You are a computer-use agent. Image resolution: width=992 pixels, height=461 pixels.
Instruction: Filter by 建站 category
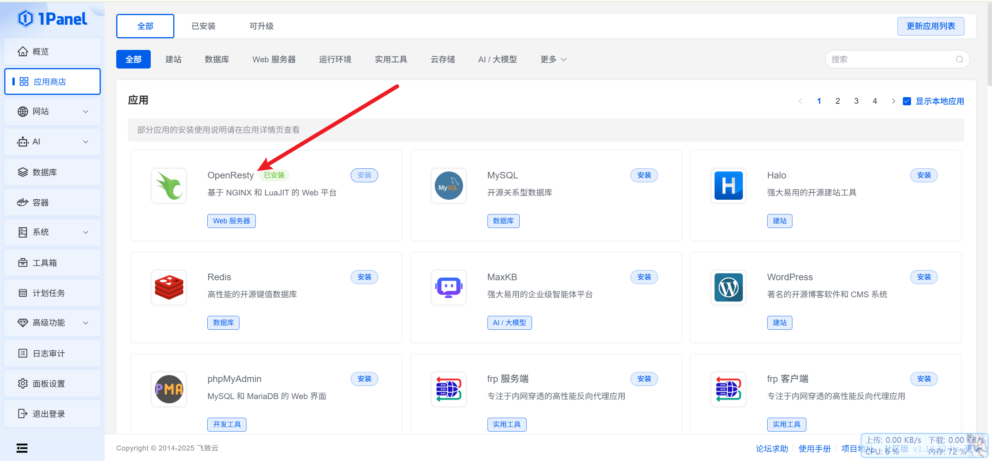173,59
